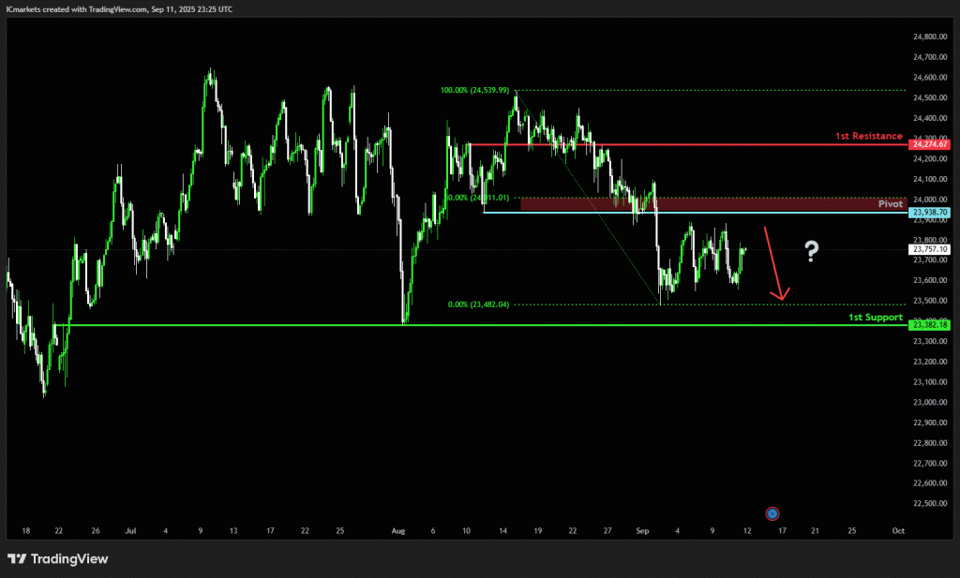Click the '19' date on the time axis
The width and height of the screenshot is (960, 578).
tap(537, 531)
